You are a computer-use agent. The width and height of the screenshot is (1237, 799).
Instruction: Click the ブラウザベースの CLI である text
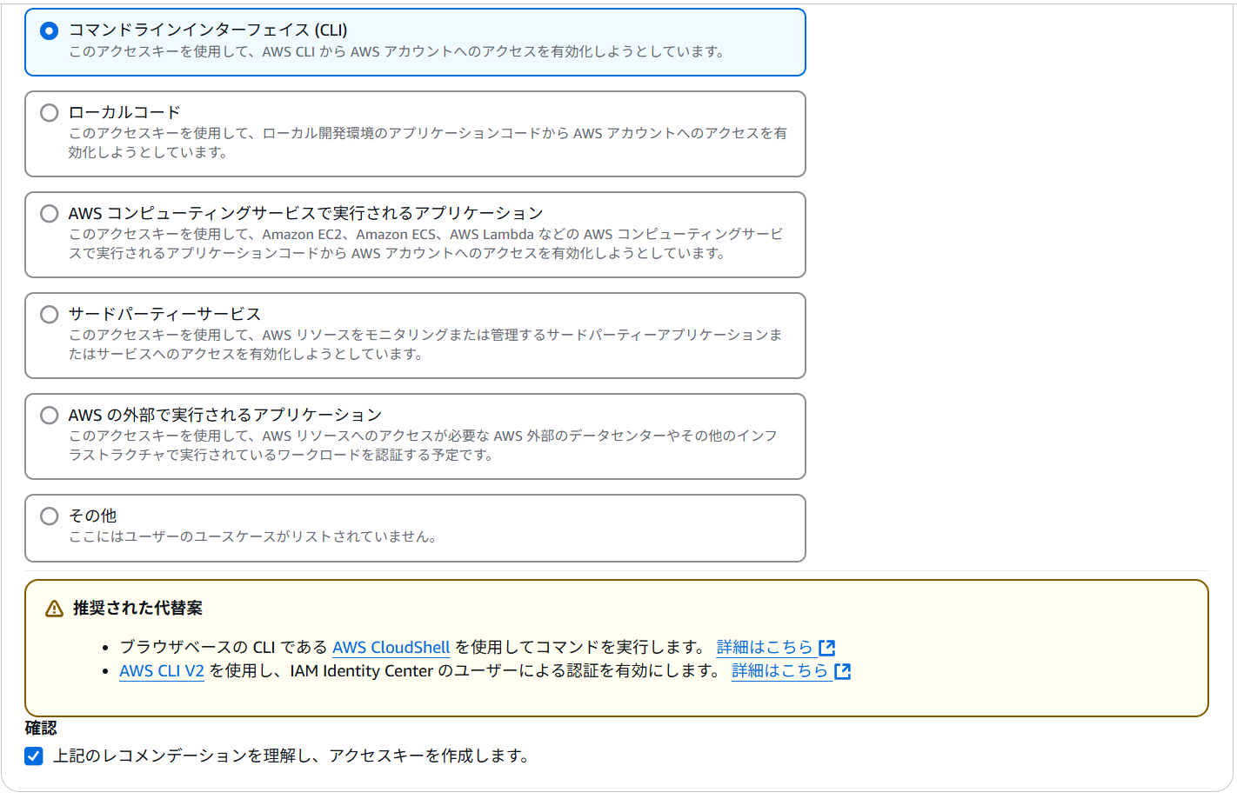[x=224, y=647]
